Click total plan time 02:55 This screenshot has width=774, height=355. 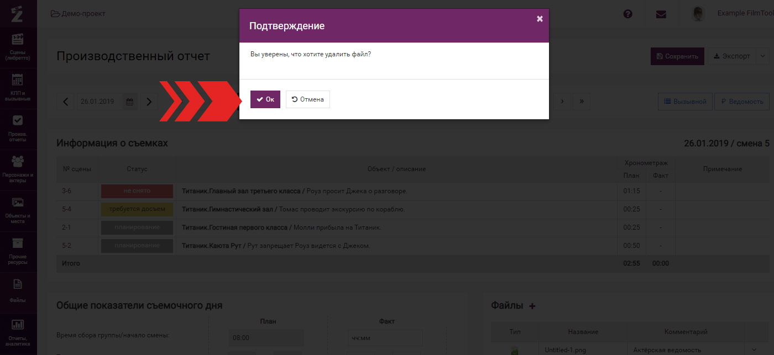click(x=631, y=264)
